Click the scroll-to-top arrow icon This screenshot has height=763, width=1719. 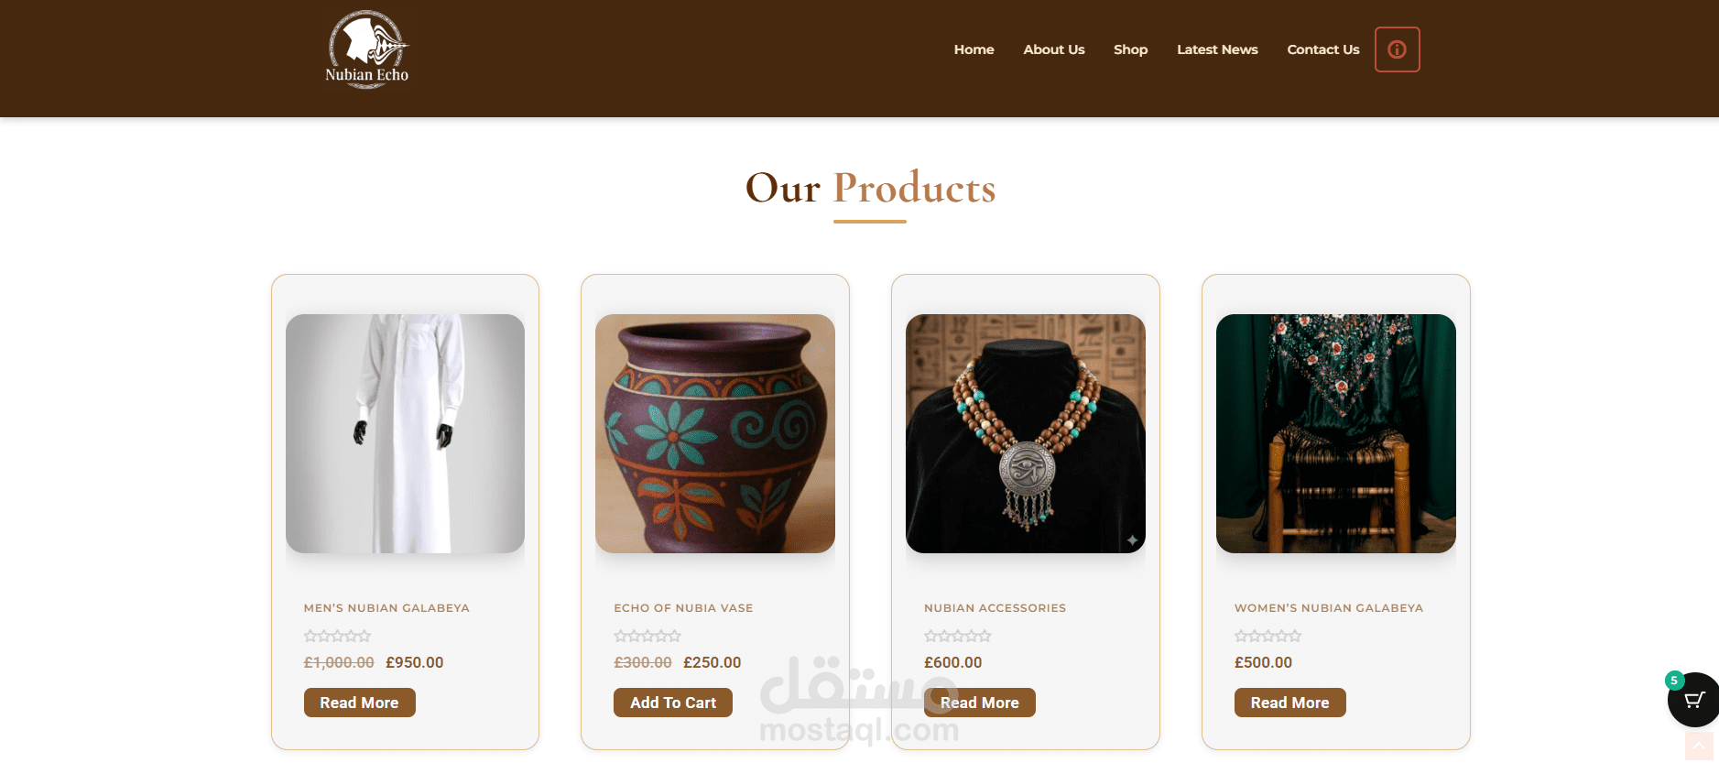[x=1699, y=747]
